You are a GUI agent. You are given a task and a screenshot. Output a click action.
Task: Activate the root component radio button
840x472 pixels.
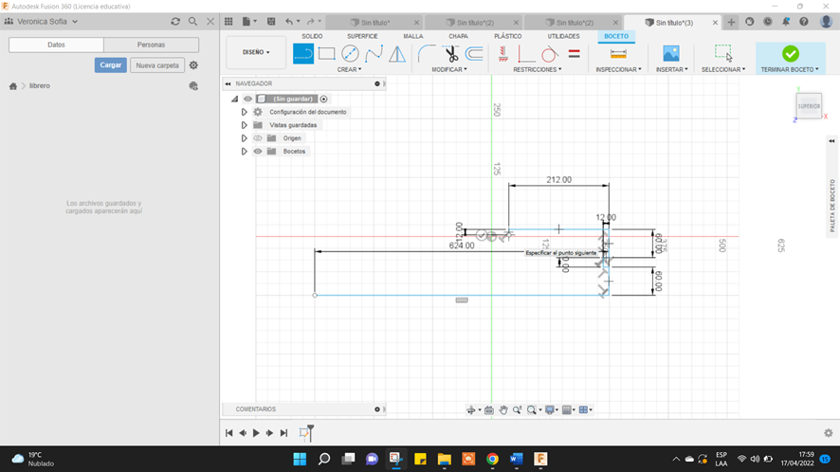(323, 99)
